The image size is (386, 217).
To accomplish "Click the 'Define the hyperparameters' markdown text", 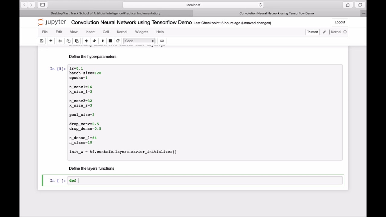I will click(x=93, y=57).
